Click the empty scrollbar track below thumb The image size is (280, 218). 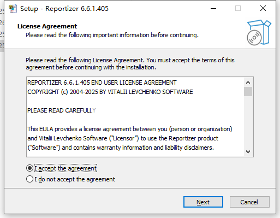(248, 121)
